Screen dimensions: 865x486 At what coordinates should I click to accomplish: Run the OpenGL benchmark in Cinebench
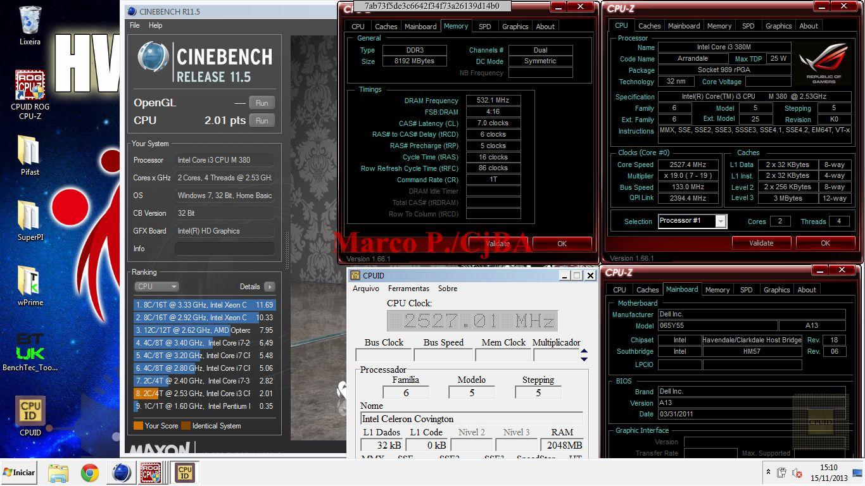point(262,103)
